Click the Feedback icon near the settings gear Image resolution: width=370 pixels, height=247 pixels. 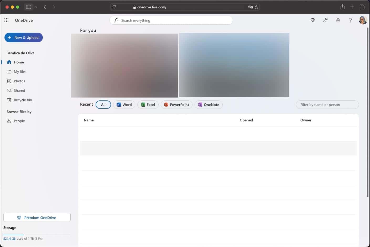click(x=325, y=20)
